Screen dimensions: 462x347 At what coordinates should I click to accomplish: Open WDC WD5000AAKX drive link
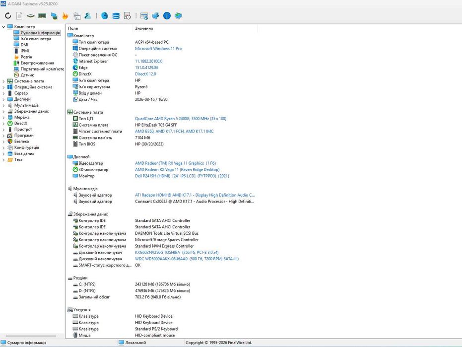[187, 259]
